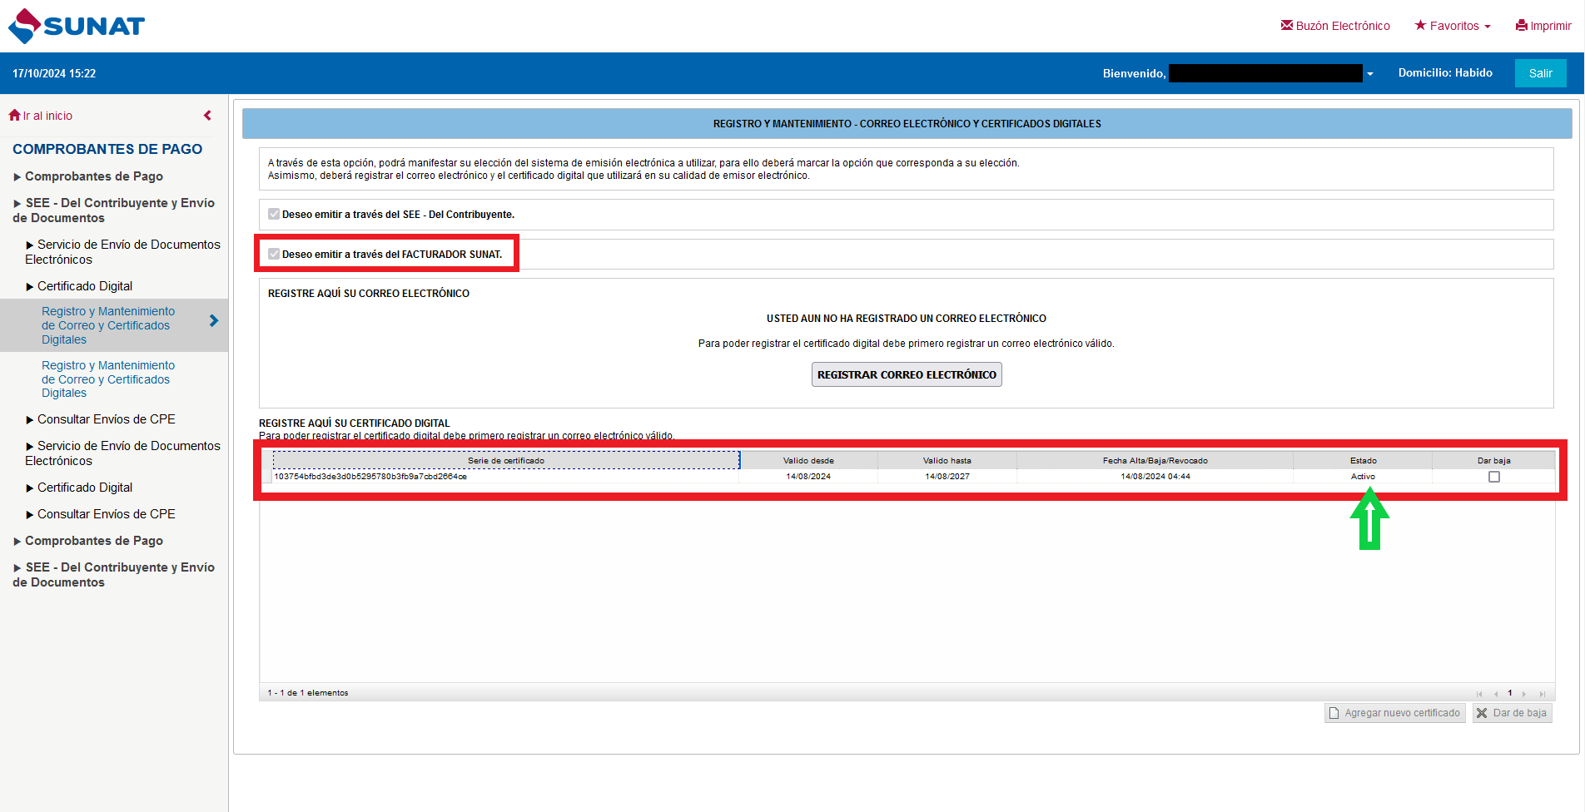Click blue chevron on highlighted menu item
The image size is (1585, 812).
(214, 320)
